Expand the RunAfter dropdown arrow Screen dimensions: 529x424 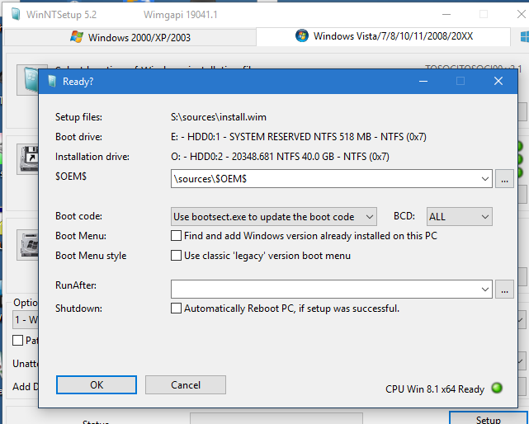(x=485, y=289)
